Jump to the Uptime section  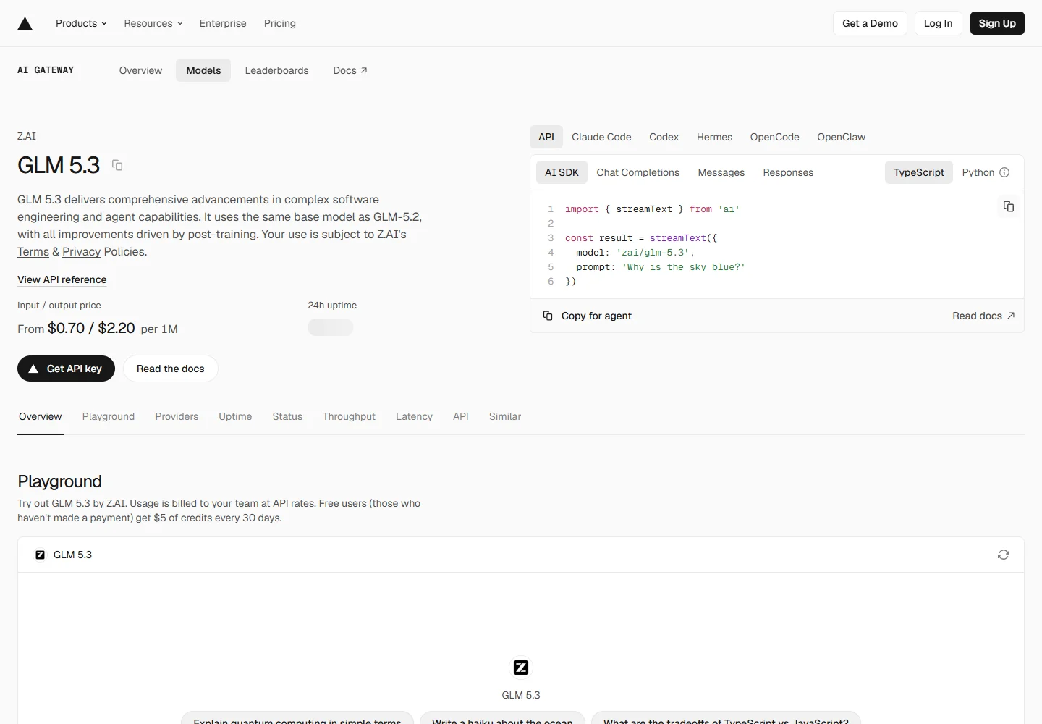(235, 417)
